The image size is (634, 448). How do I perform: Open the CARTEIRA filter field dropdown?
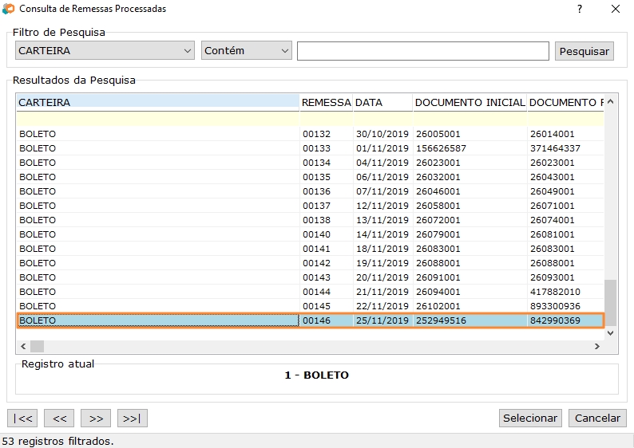click(105, 51)
